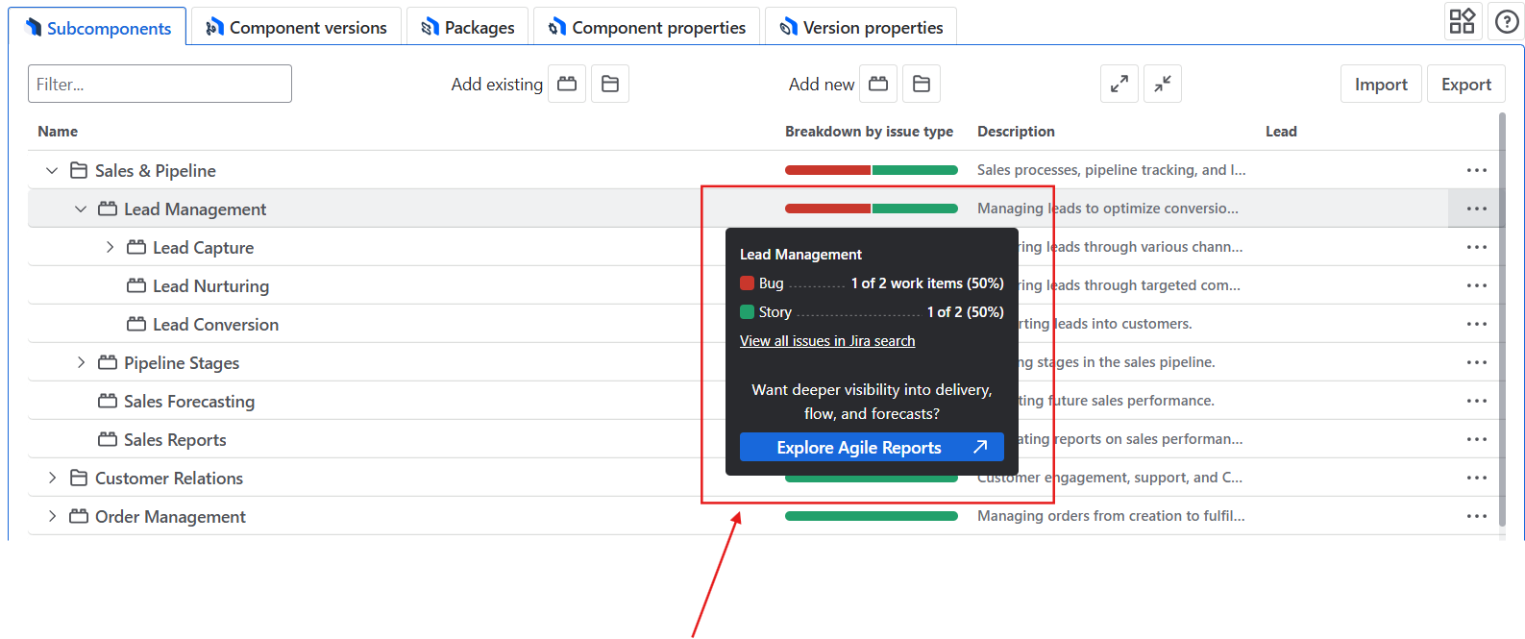The width and height of the screenshot is (1525, 639).
Task: Open View all issues in Jira search
Action: click(827, 341)
